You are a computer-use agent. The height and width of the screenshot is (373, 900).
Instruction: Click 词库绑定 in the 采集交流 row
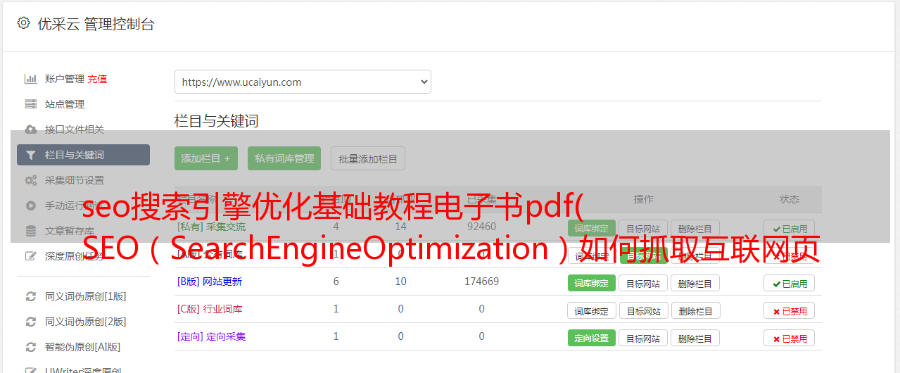[x=592, y=228]
